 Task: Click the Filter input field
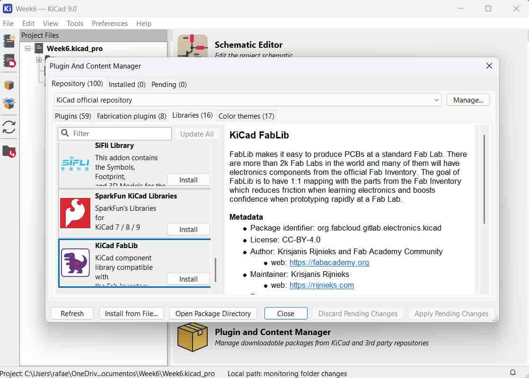click(115, 134)
